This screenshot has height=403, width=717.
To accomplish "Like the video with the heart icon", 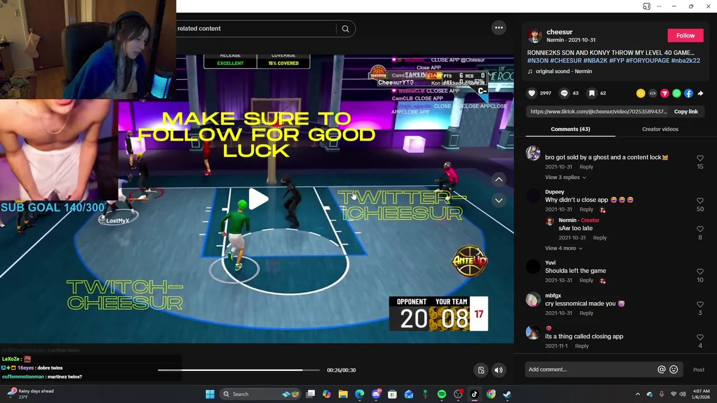I will [532, 93].
